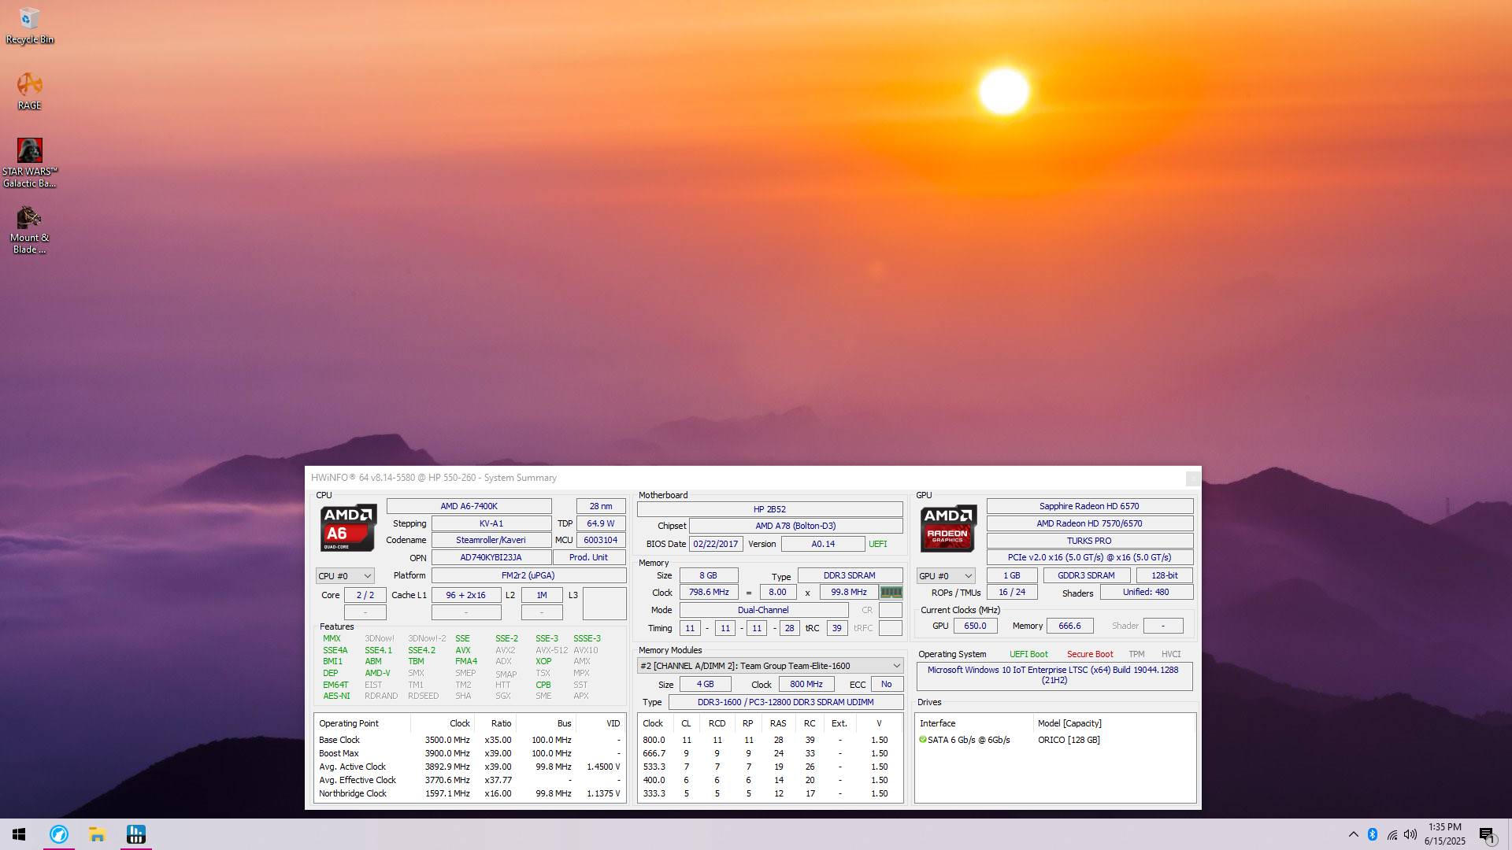Click the Avg. Effective Clock row label

[x=358, y=780]
